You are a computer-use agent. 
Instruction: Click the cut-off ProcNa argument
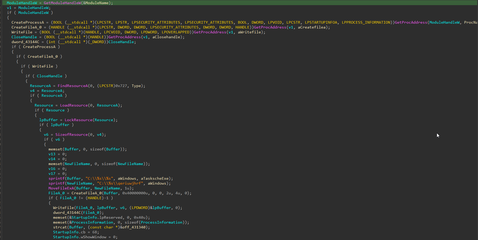click(x=471, y=22)
